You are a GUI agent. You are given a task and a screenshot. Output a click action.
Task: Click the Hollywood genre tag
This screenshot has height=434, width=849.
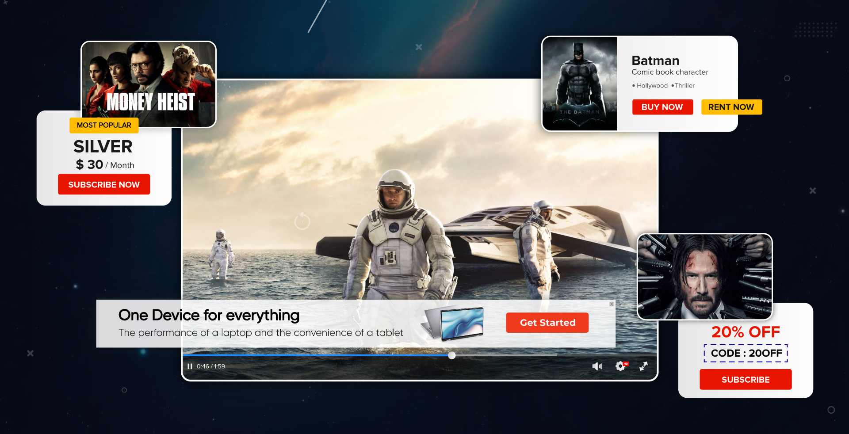coord(652,86)
